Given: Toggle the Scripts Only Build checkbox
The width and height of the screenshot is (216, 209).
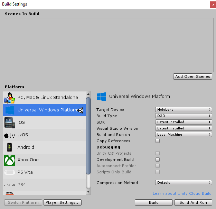Looking at the screenshot, I should 158,172.
